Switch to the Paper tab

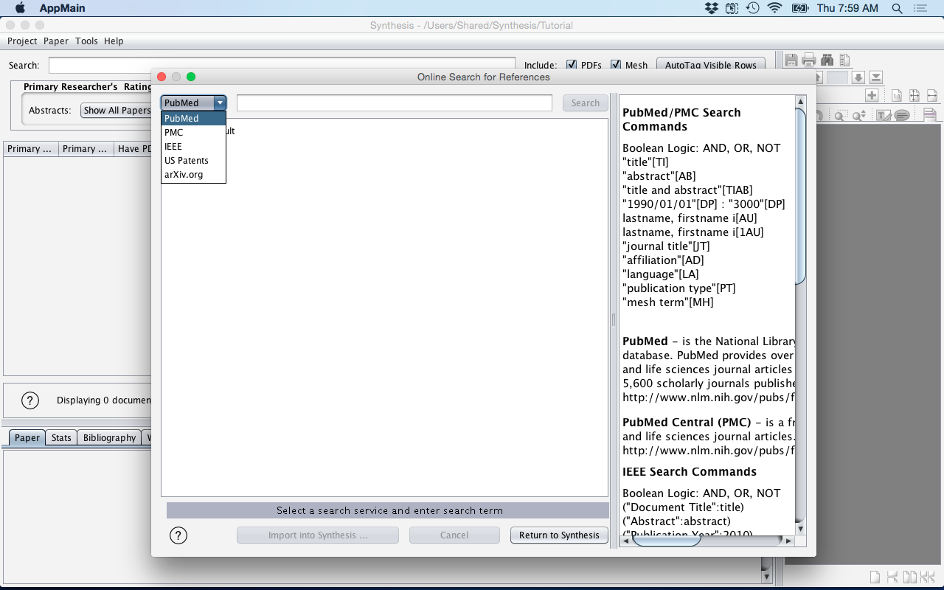[27, 437]
